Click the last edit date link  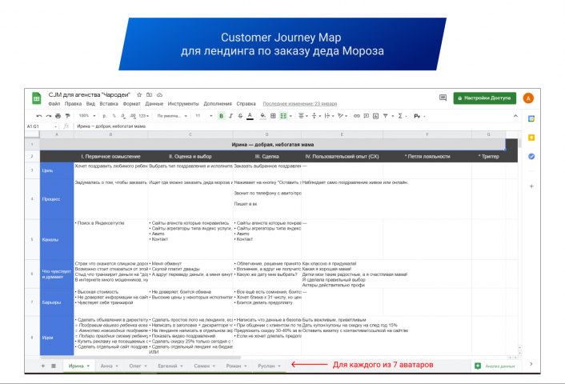300,104
